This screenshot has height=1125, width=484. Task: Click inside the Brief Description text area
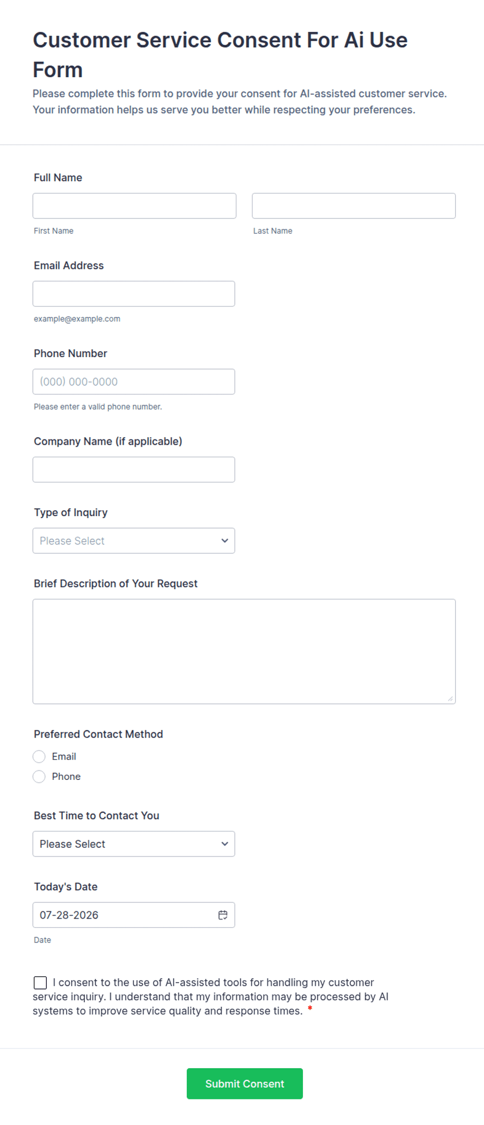pyautogui.click(x=244, y=652)
